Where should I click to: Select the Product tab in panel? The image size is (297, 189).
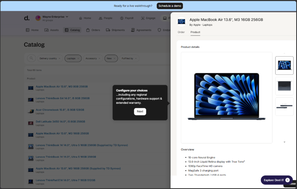pos(195,32)
